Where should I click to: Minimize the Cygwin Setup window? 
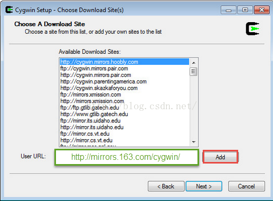pyautogui.click(x=229, y=10)
